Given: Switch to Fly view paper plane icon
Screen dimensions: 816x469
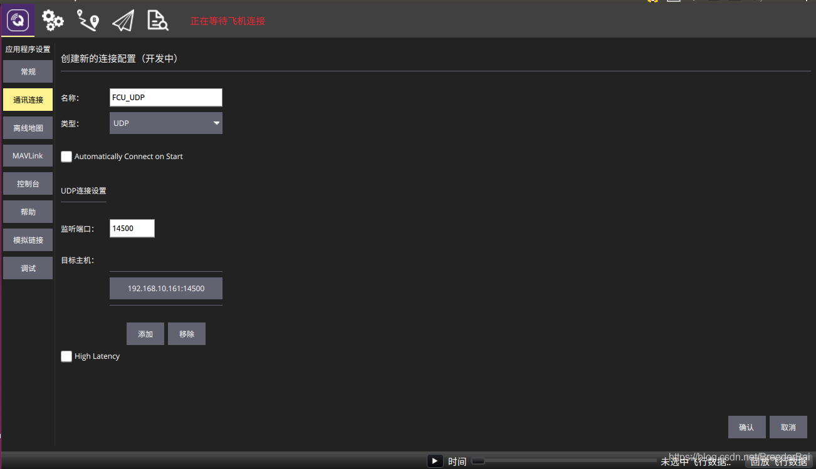Looking at the screenshot, I should pos(123,21).
